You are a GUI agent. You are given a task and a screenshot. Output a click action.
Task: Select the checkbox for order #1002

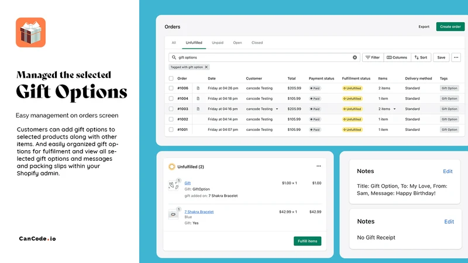[x=171, y=119]
